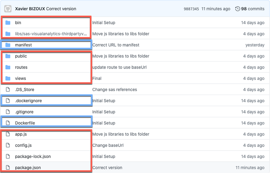The image size is (270, 173).
Task: Click the app.js file icon
Action: [x=8, y=134]
